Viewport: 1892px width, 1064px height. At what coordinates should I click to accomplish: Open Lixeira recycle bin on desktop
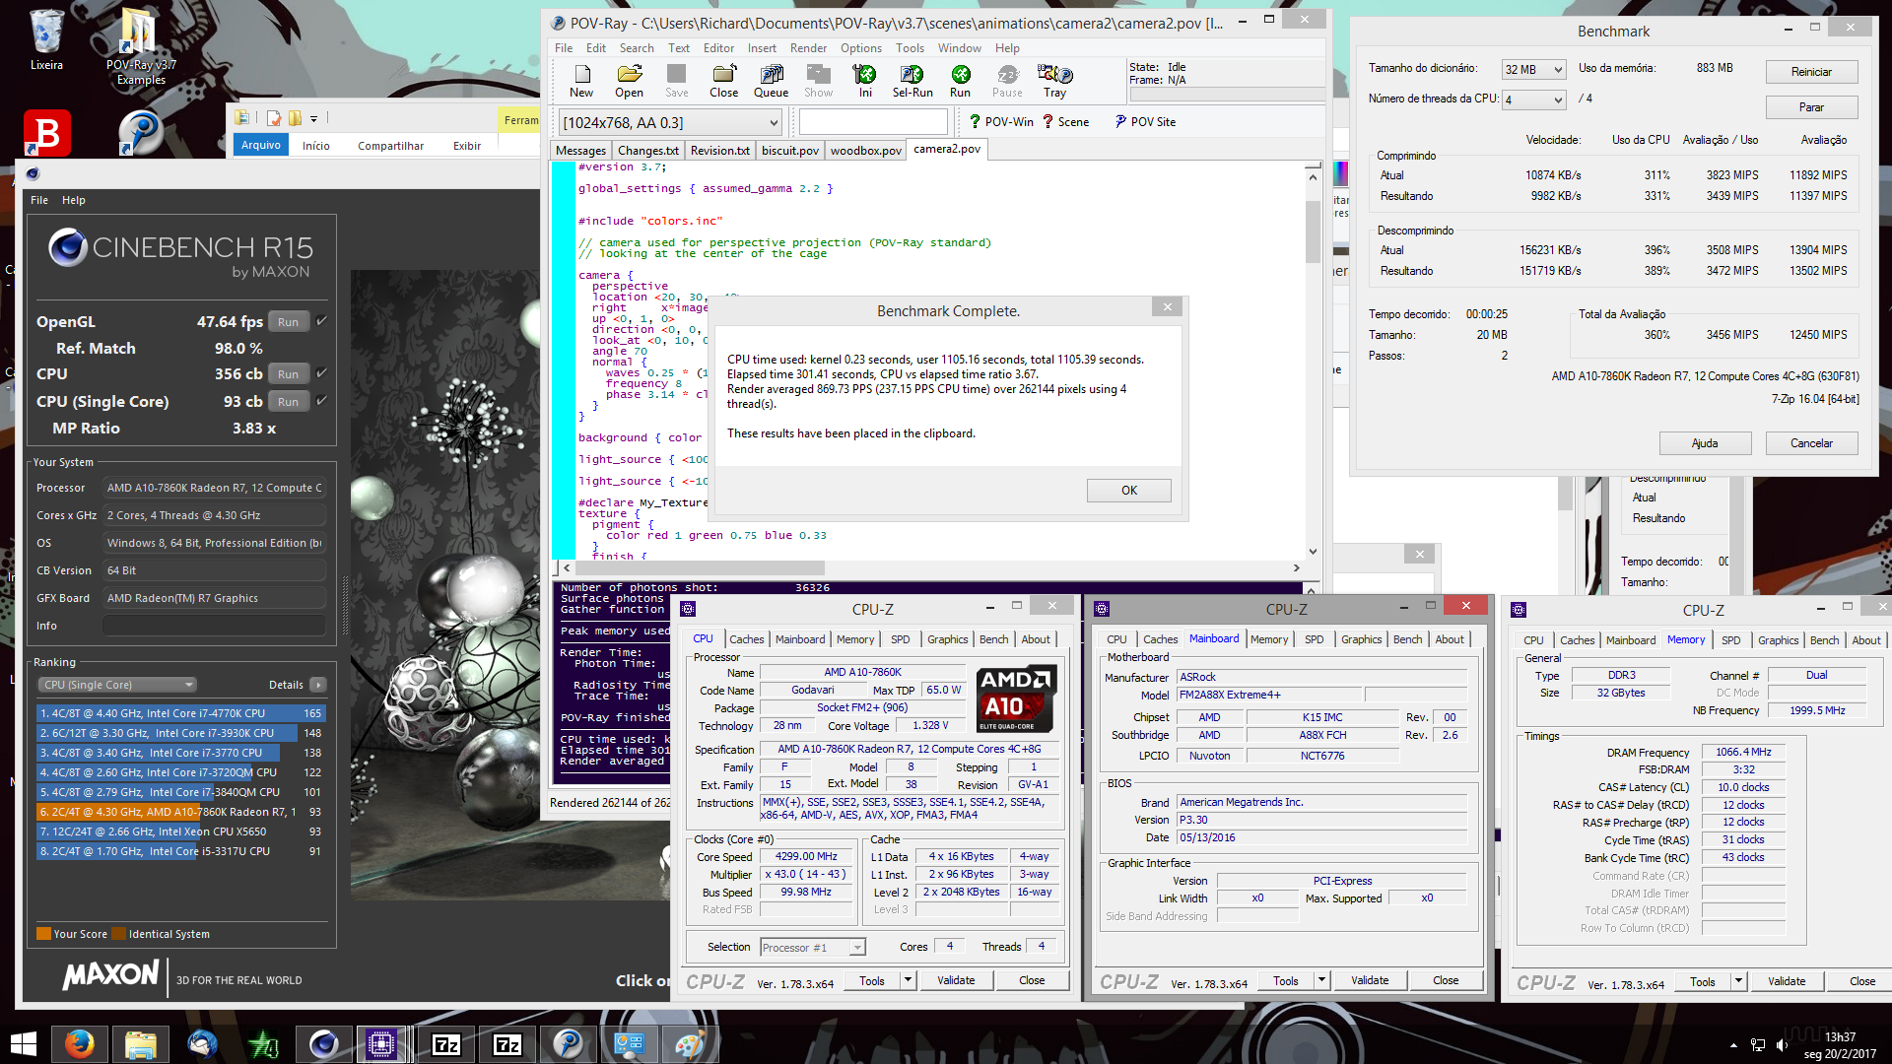coord(46,40)
